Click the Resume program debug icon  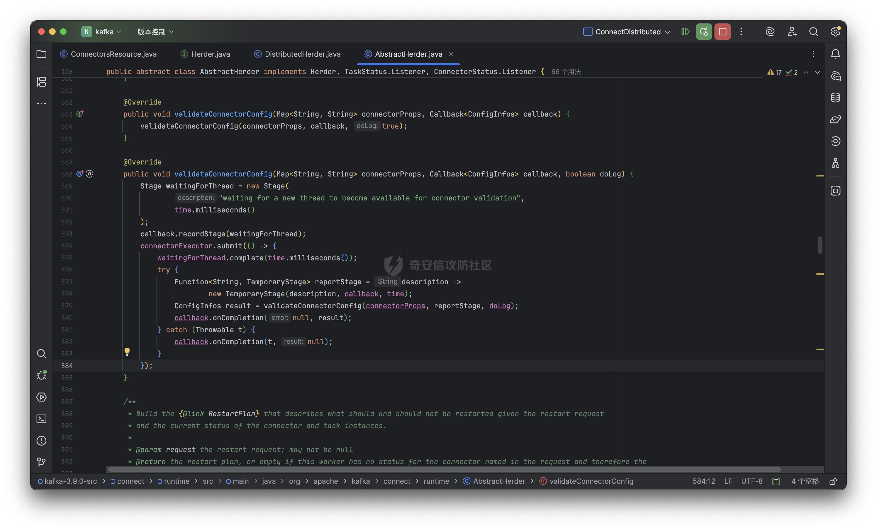point(685,32)
